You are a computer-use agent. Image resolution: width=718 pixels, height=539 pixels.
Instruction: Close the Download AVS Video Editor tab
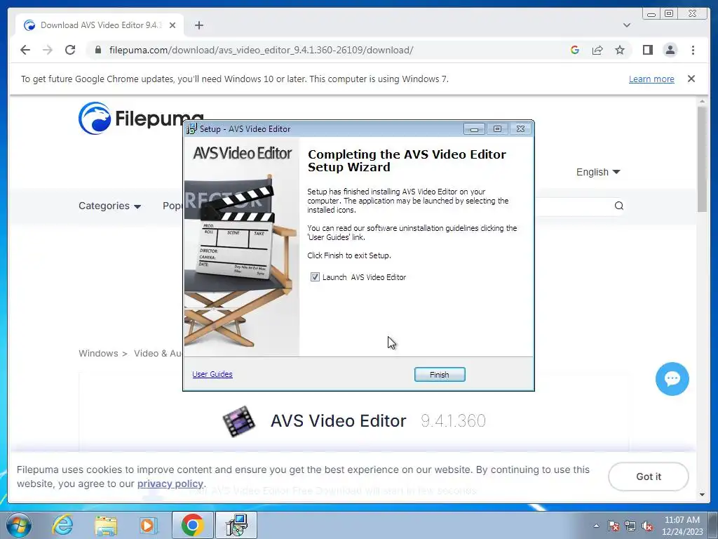click(x=172, y=25)
